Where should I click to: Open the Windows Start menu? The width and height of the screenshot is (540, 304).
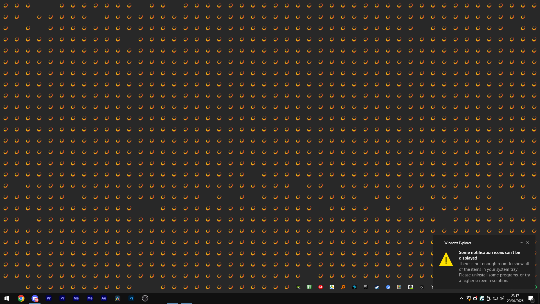[x=7, y=298]
